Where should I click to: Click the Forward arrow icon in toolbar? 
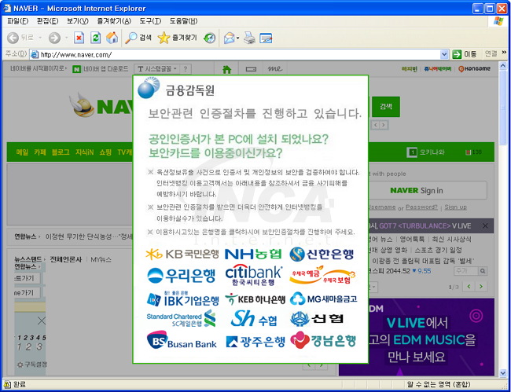pyautogui.click(x=54, y=38)
